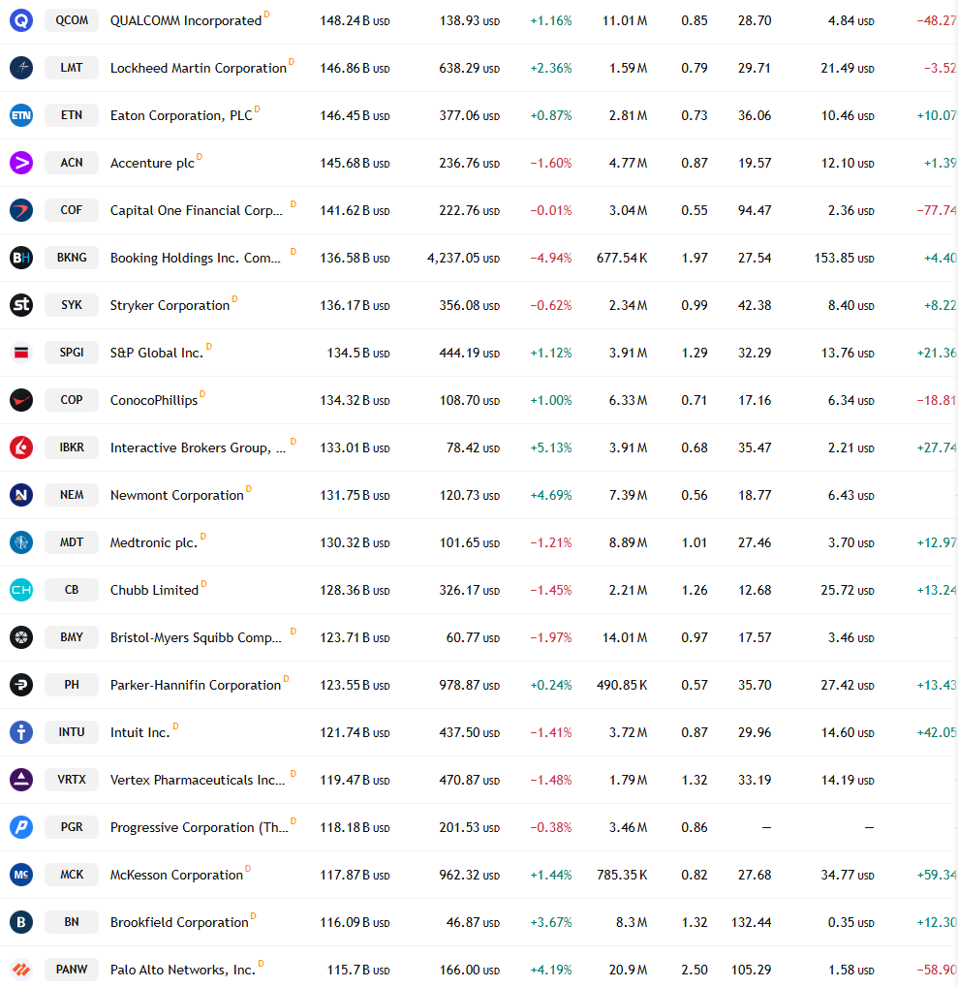This screenshot has width=958, height=987.
Task: Open Lockheed Martin Corporation link
Action: [199, 68]
